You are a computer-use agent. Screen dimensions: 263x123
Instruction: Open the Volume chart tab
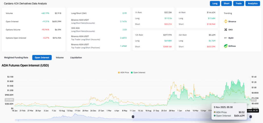click(x=60, y=57)
